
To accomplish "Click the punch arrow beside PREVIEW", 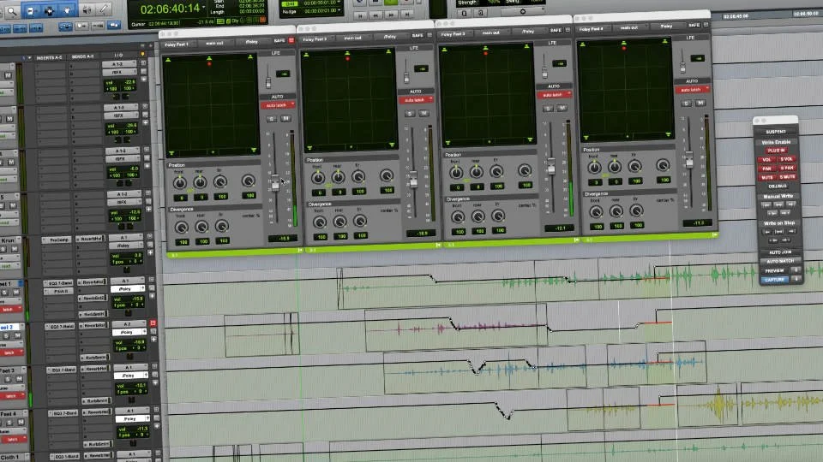I will [796, 270].
